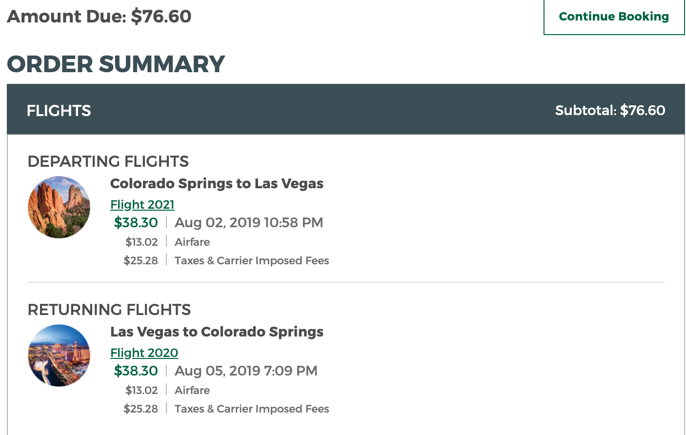
Task: Click the Colorado Springs red rocks thumbnail
Action: click(59, 207)
